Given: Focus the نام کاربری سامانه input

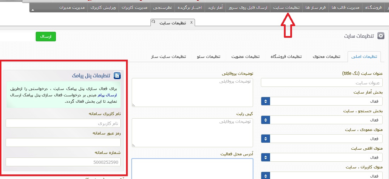Looking at the screenshot, I should (63, 123).
